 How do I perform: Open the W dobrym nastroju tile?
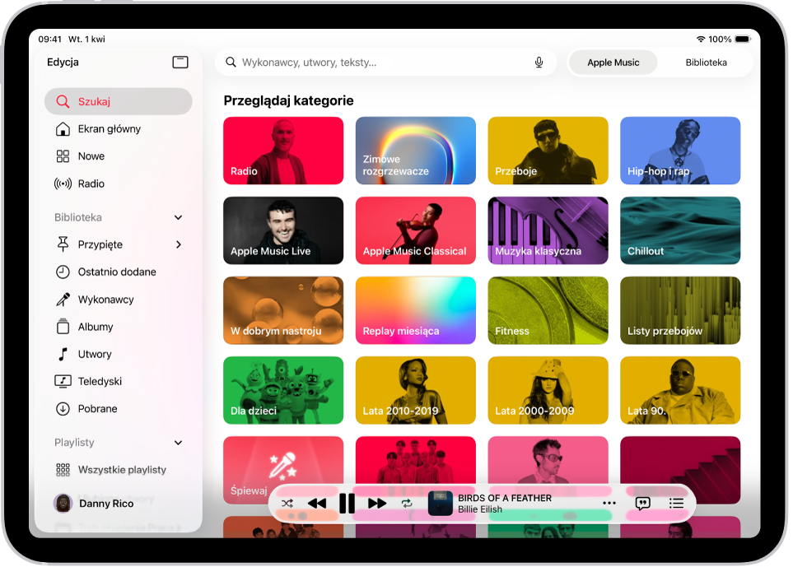point(283,310)
